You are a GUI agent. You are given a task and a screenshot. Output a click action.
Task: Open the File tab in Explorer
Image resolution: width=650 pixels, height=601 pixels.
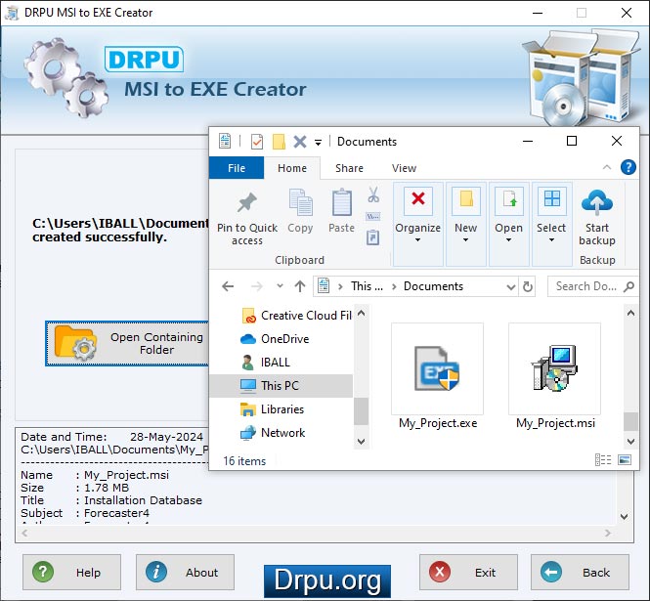[x=237, y=168]
